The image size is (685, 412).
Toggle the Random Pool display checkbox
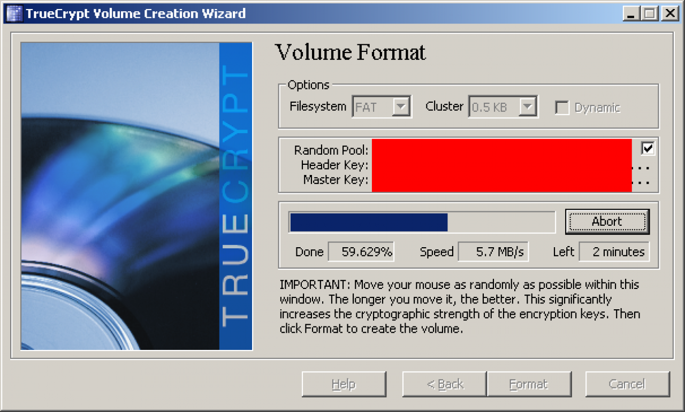coord(648,148)
